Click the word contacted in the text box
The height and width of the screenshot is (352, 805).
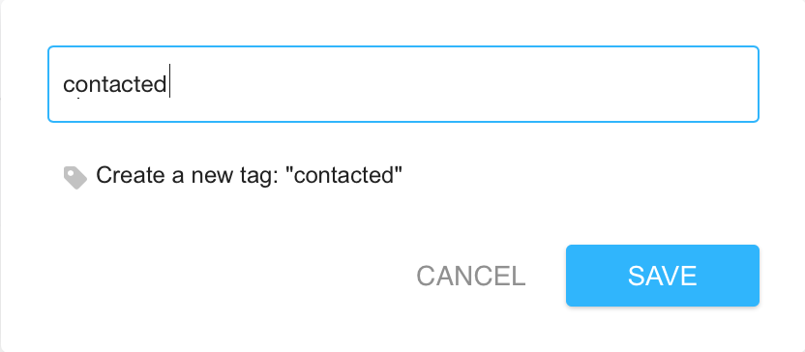pyautogui.click(x=114, y=84)
